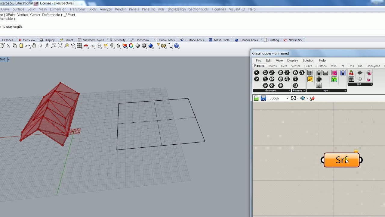Toggle Grasshopper preview with eye icon

pos(303,98)
